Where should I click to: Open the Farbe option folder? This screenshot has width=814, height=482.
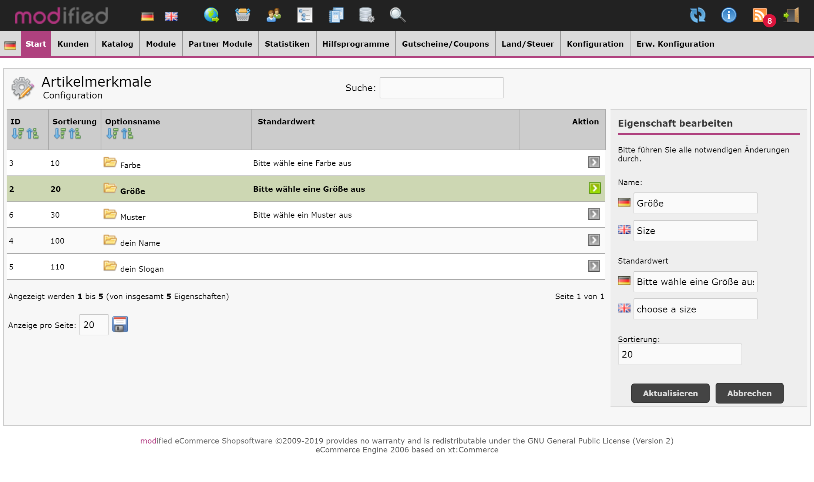click(110, 162)
